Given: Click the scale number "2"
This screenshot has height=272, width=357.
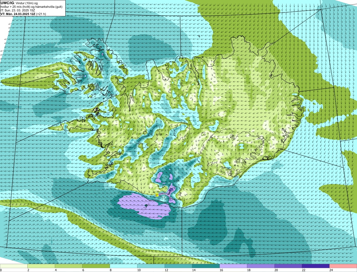Looking at the screenshot, I should [28, 270].
